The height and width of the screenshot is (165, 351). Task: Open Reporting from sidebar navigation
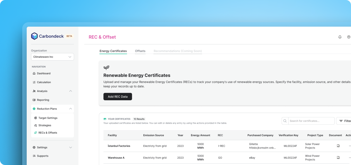click(43, 100)
